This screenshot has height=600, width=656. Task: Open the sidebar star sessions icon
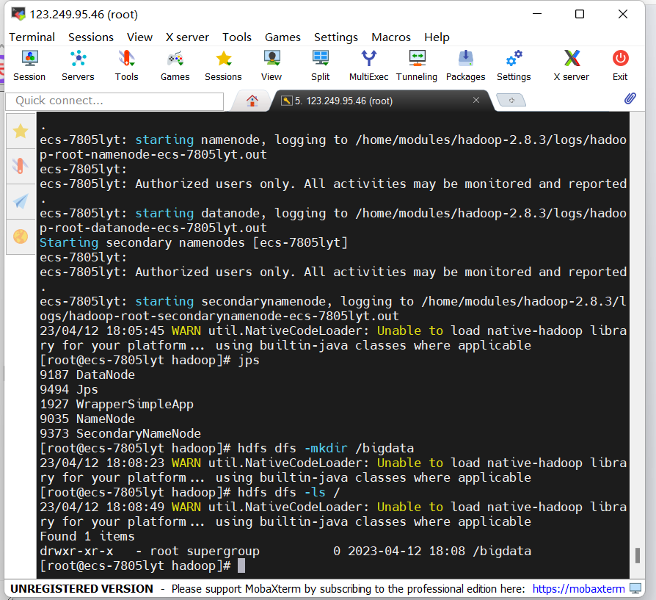tap(21, 131)
